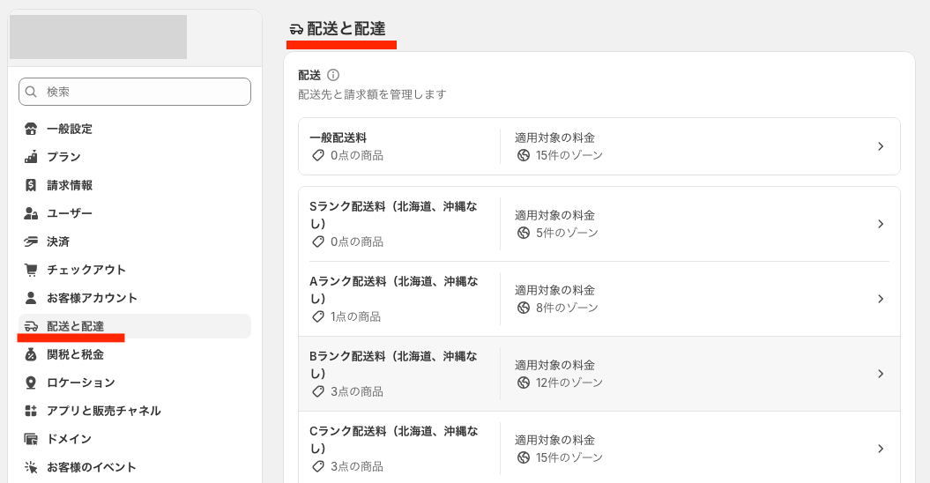This screenshot has width=930, height=483.
Task: Click the user icon beside ユーザー
Action: 32,213
